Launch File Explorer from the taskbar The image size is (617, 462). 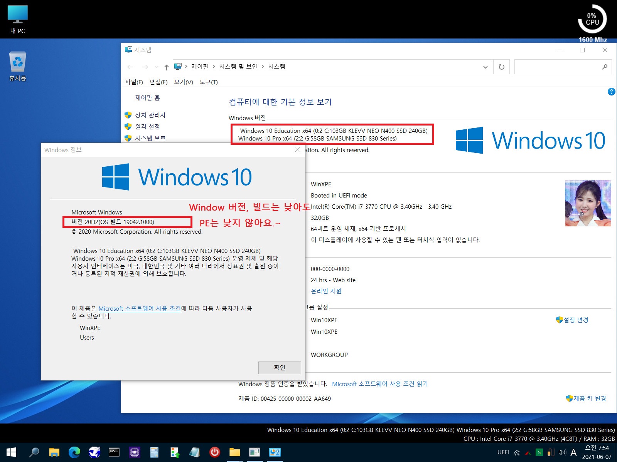54,452
